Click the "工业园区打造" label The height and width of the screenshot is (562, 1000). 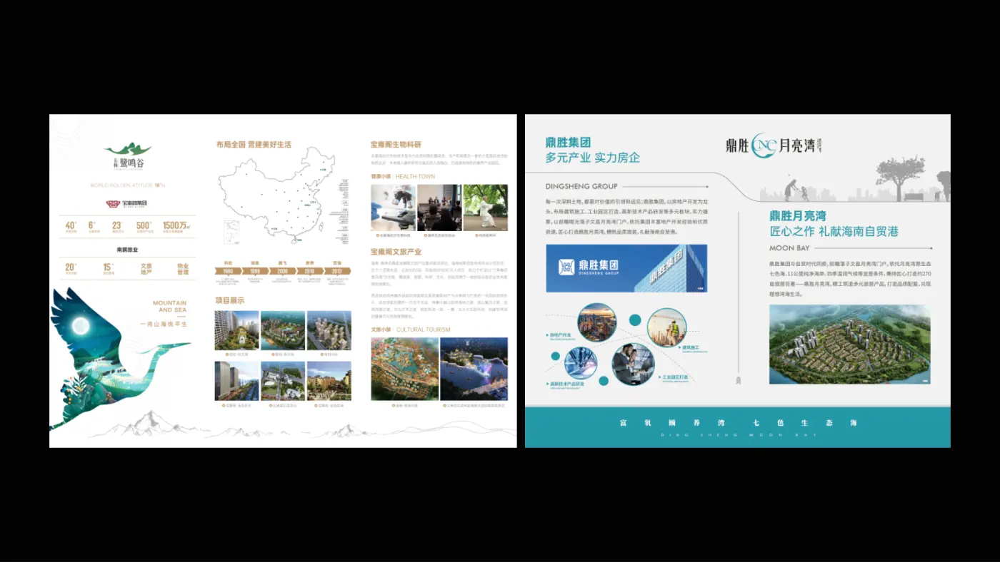pos(675,377)
